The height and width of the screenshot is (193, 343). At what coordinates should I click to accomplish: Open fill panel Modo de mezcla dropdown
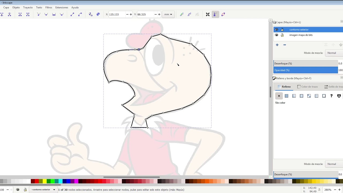[334, 164]
